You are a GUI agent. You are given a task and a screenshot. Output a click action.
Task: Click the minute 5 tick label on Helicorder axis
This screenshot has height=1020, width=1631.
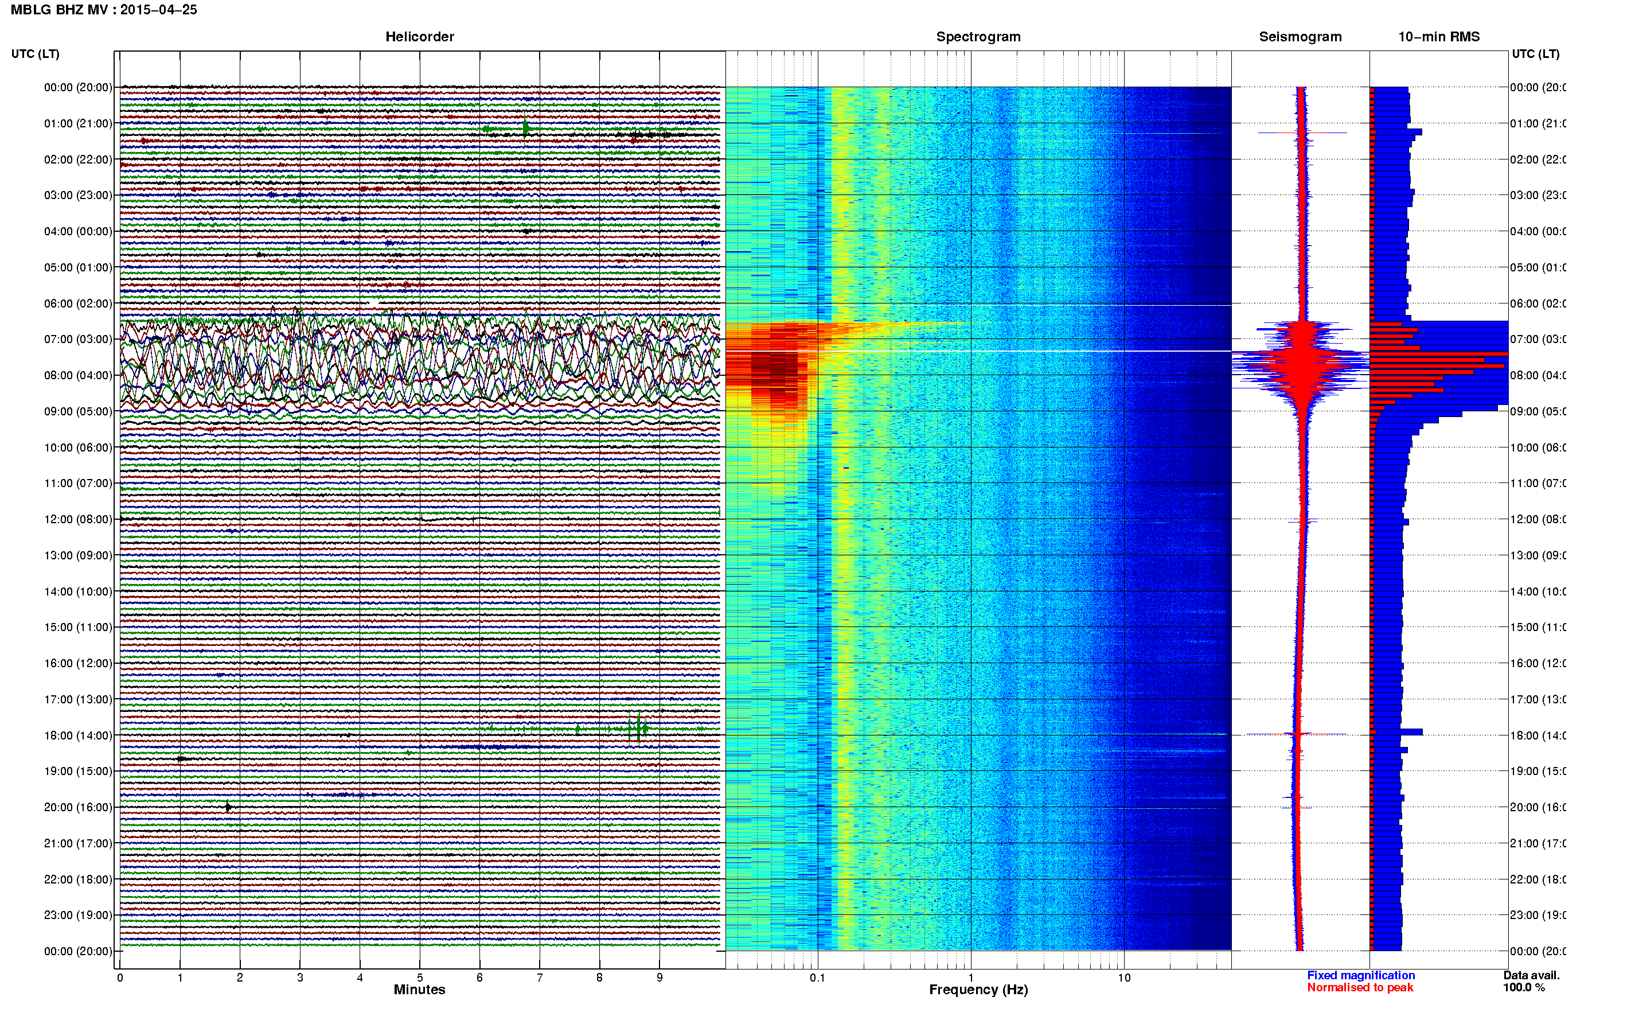(x=419, y=978)
